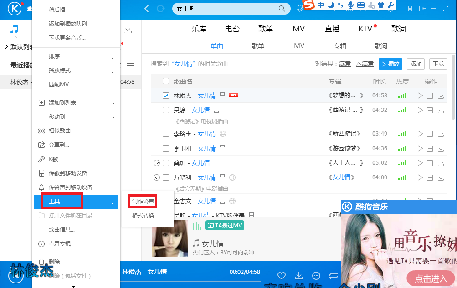Select 格式转换 in the submenu
This screenshot has height=288, width=457.
tap(143, 216)
